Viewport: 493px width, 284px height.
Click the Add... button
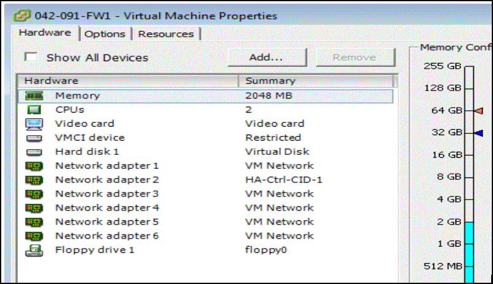pos(266,58)
